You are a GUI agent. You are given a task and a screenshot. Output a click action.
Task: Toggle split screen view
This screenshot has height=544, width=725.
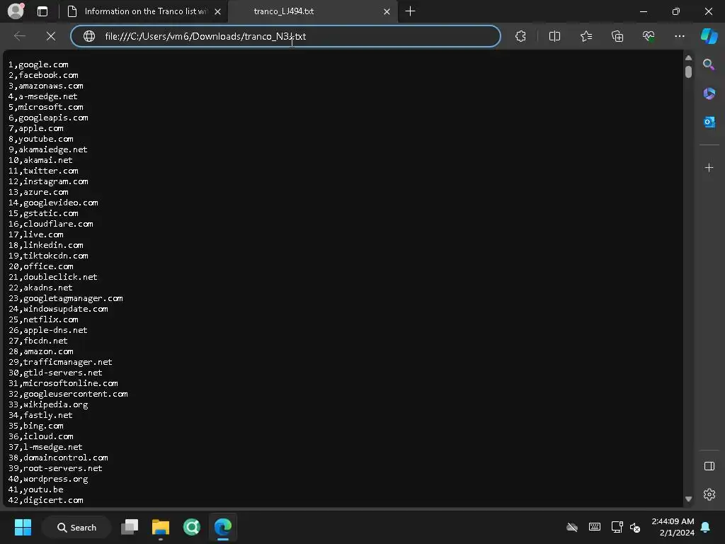pyautogui.click(x=554, y=36)
